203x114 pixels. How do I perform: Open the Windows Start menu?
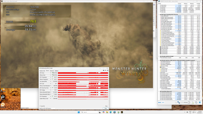tap(79, 112)
